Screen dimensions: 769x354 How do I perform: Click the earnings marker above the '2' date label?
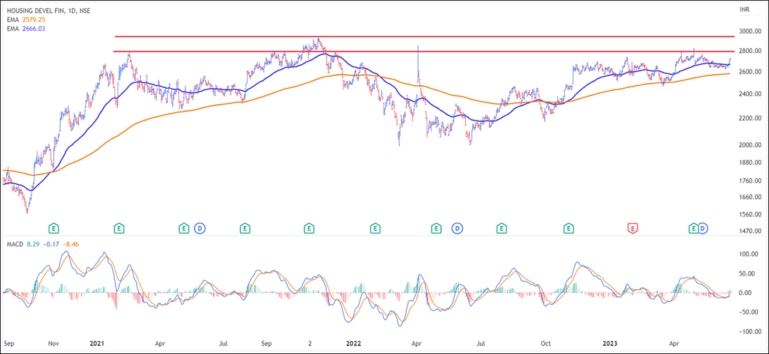[x=309, y=228]
